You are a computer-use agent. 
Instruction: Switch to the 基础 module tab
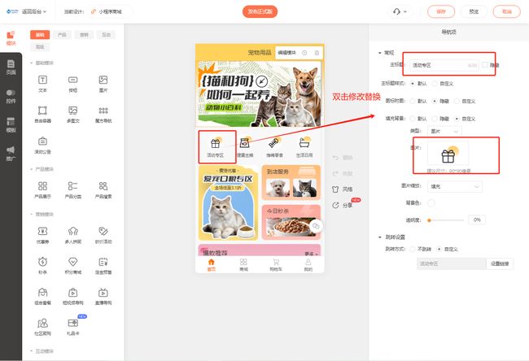(x=40, y=35)
